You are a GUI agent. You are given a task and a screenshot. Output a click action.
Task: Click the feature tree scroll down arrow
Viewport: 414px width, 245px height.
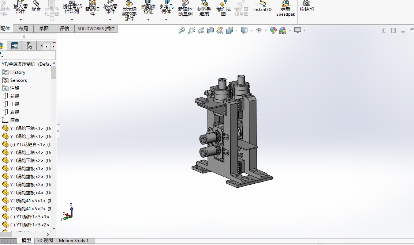click(x=54, y=228)
